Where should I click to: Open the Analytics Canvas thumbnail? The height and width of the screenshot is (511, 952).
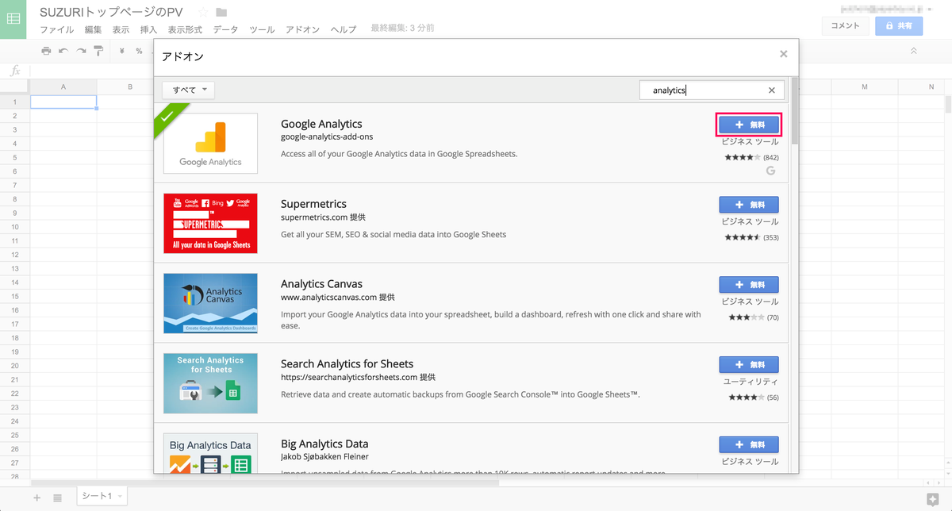210,303
